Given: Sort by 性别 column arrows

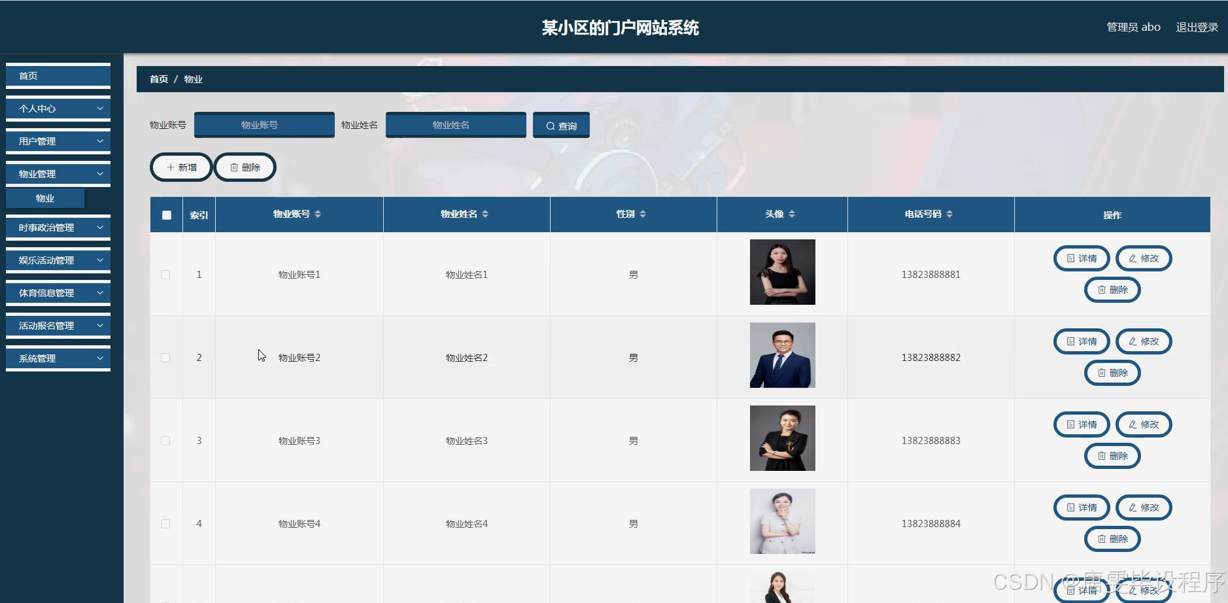Looking at the screenshot, I should pos(643,214).
